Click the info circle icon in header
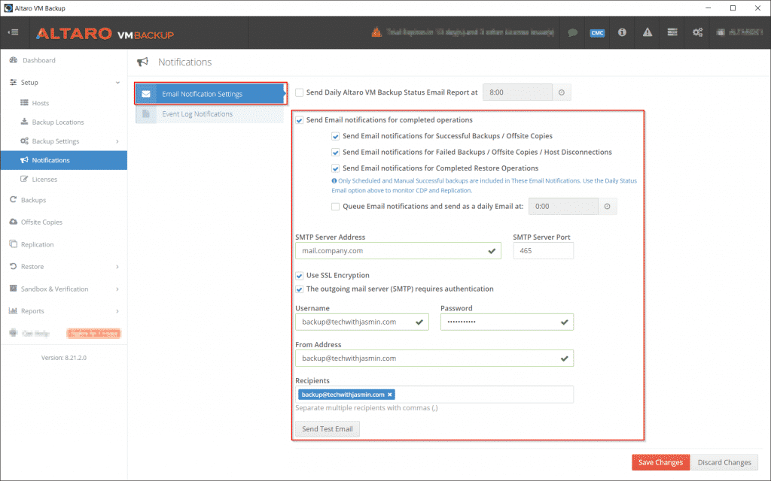The width and height of the screenshot is (771, 481). click(622, 32)
